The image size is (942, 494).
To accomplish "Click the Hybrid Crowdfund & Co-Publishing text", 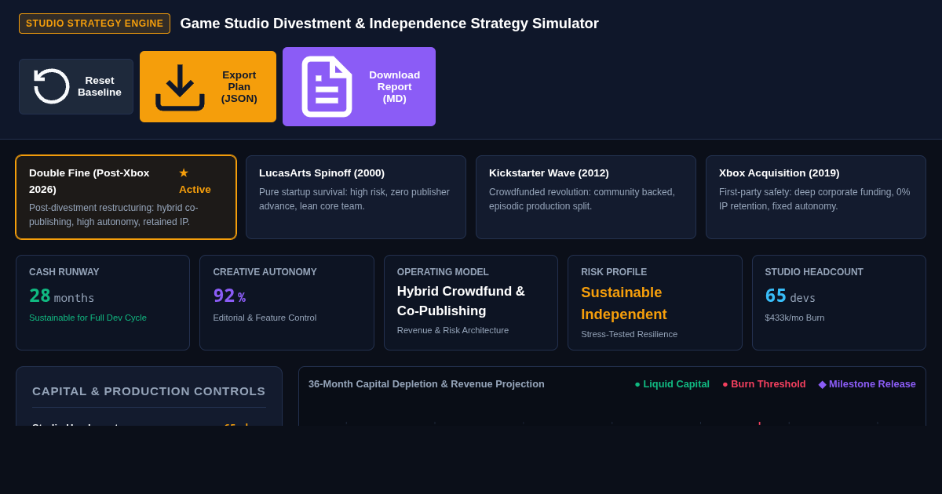I will coord(461,301).
